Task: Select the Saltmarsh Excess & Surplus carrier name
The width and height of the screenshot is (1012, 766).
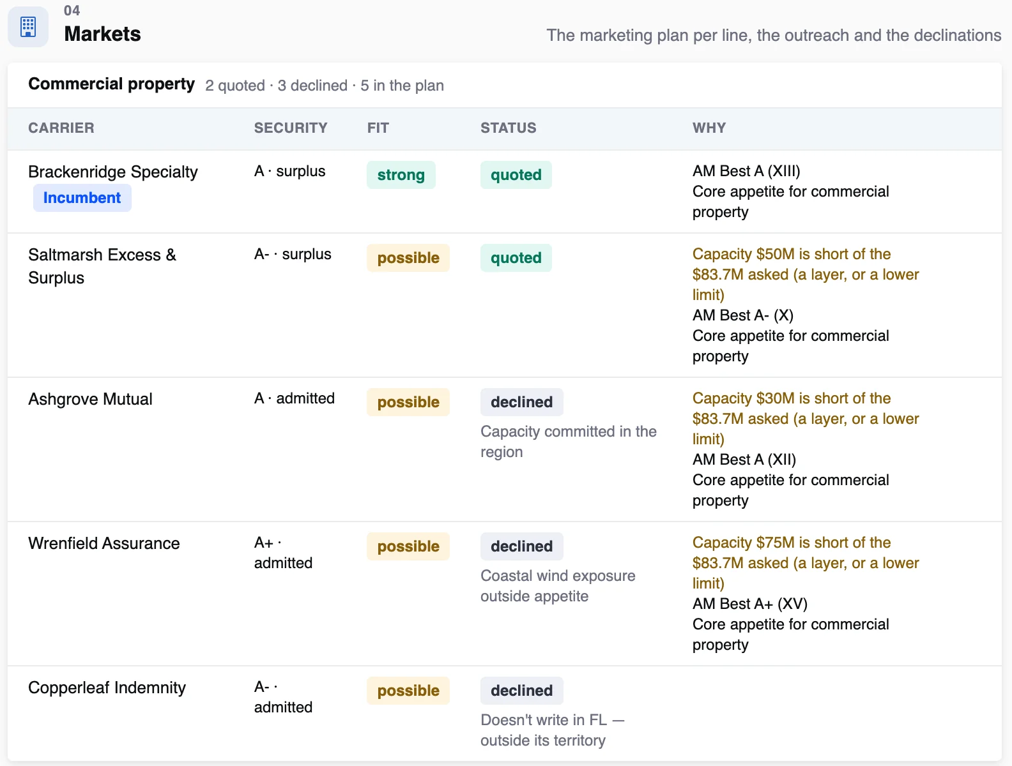Action: [x=102, y=266]
